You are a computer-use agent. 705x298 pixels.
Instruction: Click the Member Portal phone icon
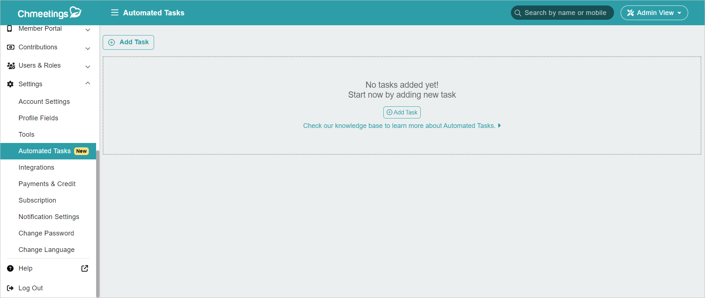tap(10, 29)
